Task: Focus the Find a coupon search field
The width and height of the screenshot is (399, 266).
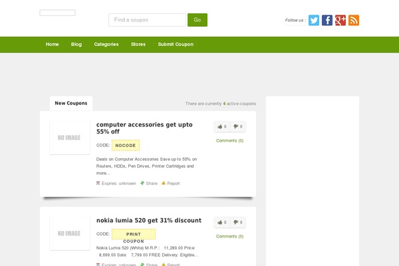Action: [148, 20]
